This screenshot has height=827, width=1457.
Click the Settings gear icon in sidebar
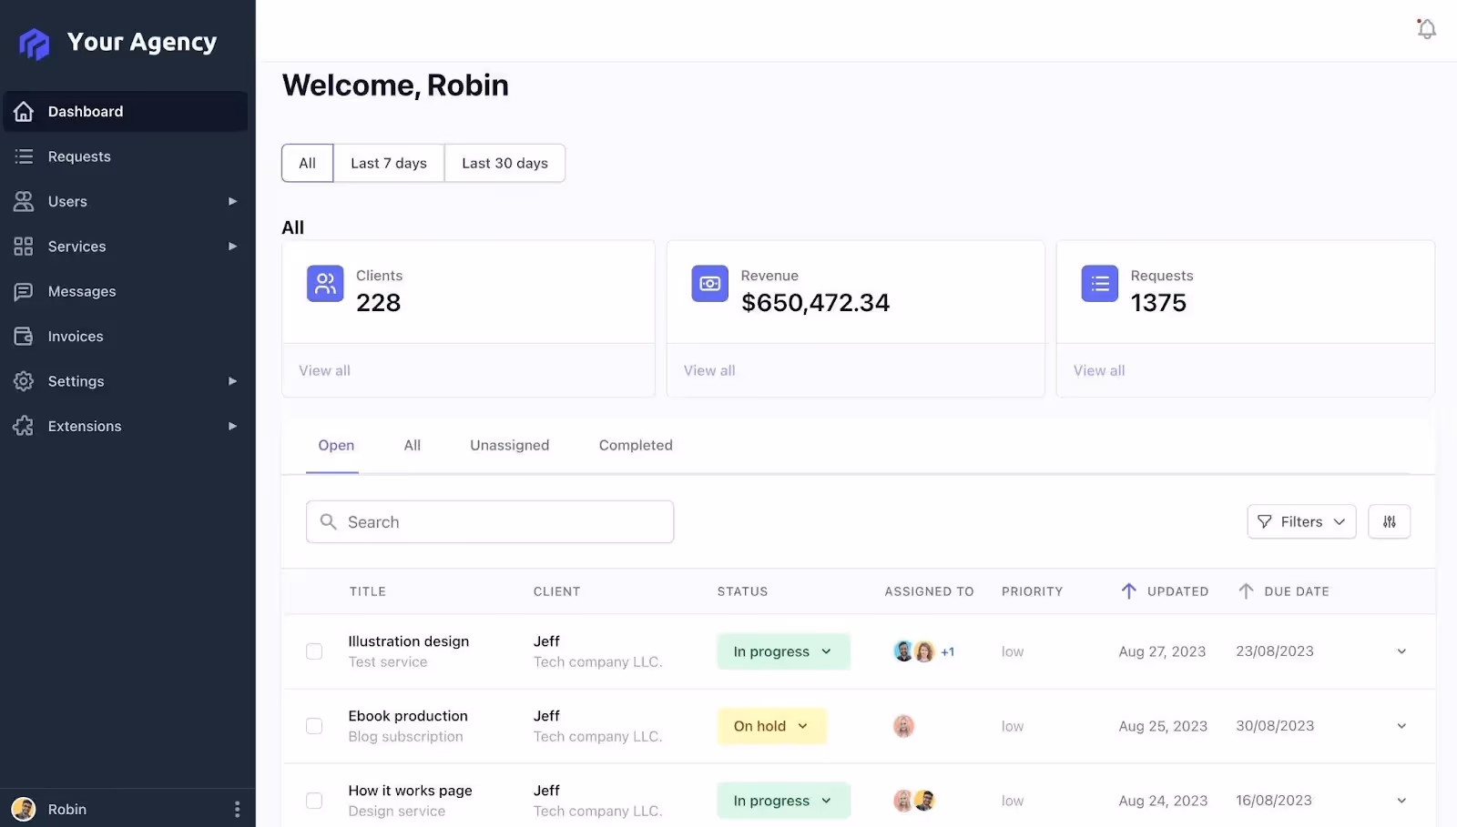(24, 381)
